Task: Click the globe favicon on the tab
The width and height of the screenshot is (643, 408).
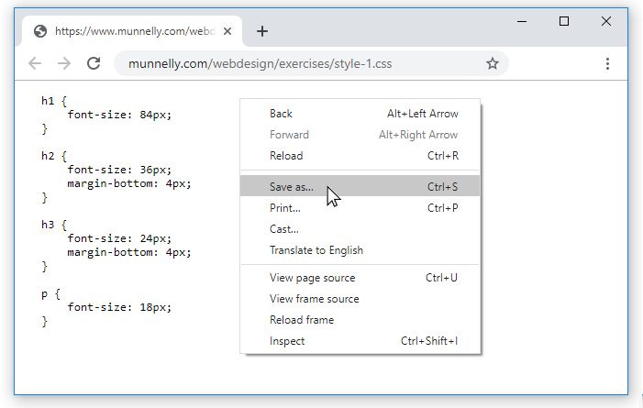Action: [x=40, y=31]
